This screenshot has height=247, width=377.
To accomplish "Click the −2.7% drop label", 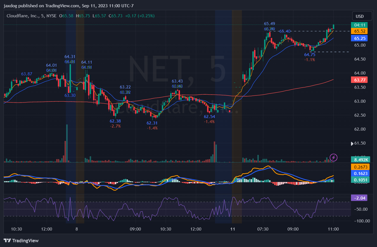I will [x=115, y=126].
